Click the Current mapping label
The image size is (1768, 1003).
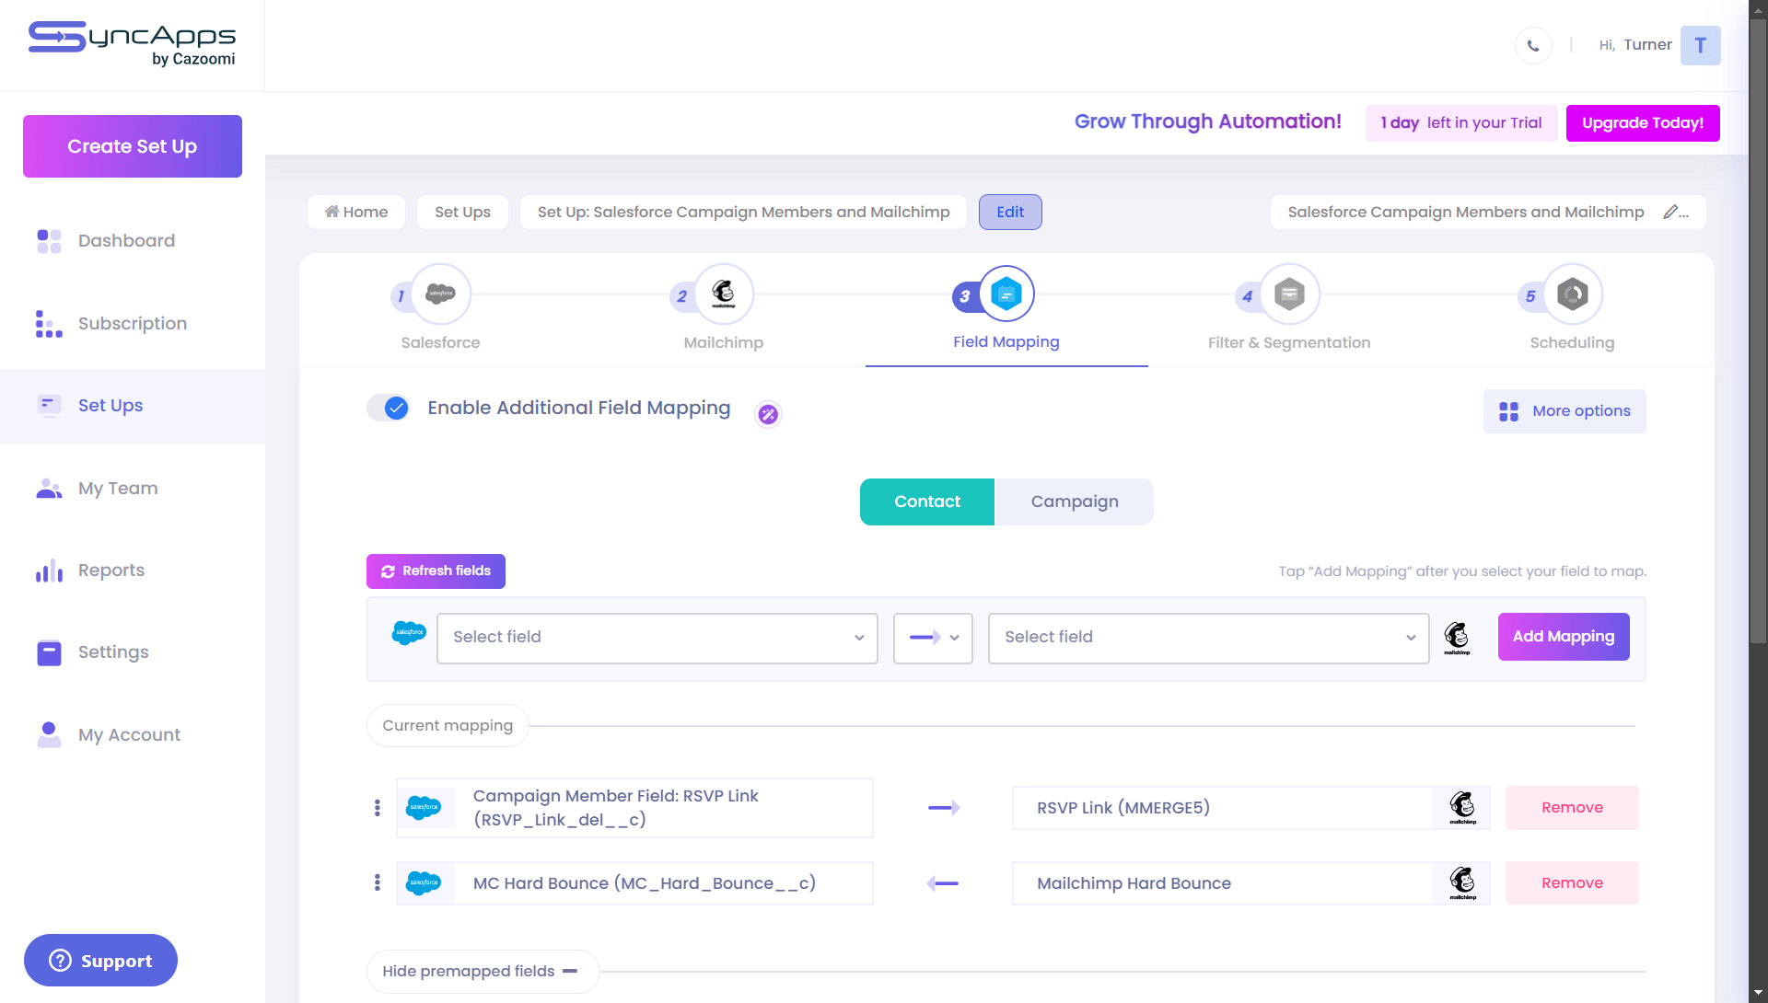coord(448,726)
